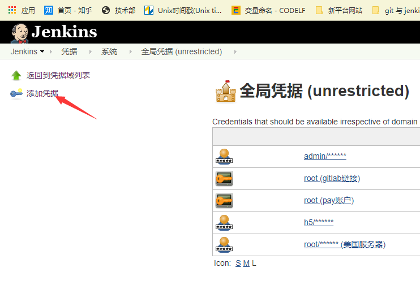Screen dimensions: 420x298
Task: Open the 应用 bookmarks label
Action: pos(28,10)
